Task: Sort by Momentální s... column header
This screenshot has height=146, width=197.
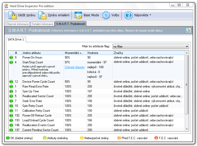Action: [75, 53]
